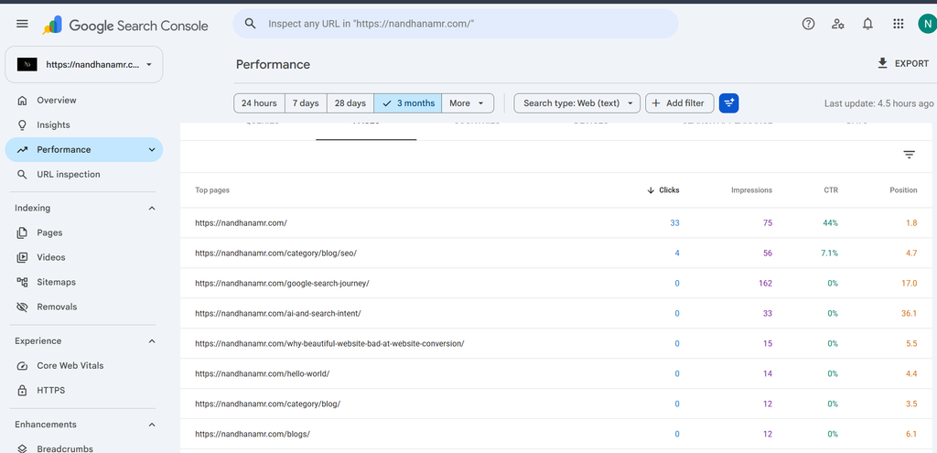Click the Sitemaps icon
The height and width of the screenshot is (453, 937).
coord(22,282)
